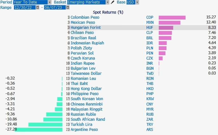Image resolution: width=218 pixels, height=135 pixels.
Task: Expand the Emerging Markets basket dropdown
Action: (107, 2)
